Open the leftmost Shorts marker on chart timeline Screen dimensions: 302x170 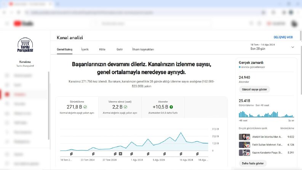click(x=71, y=154)
